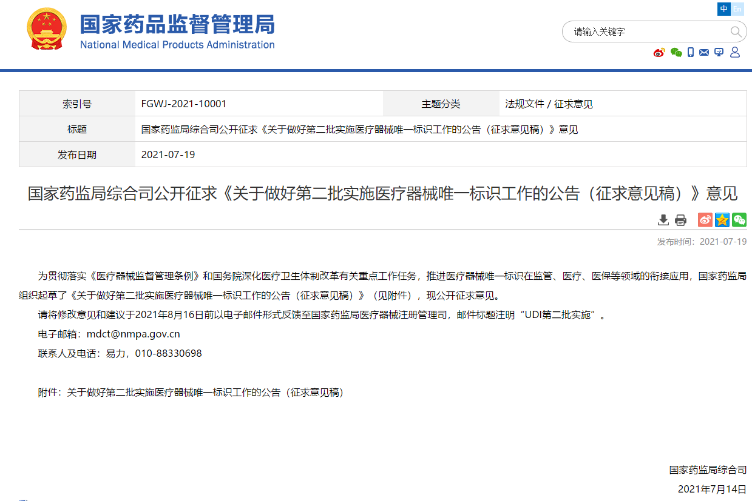Open the user account icon in header
This screenshot has height=501, width=752.
pos(735,53)
